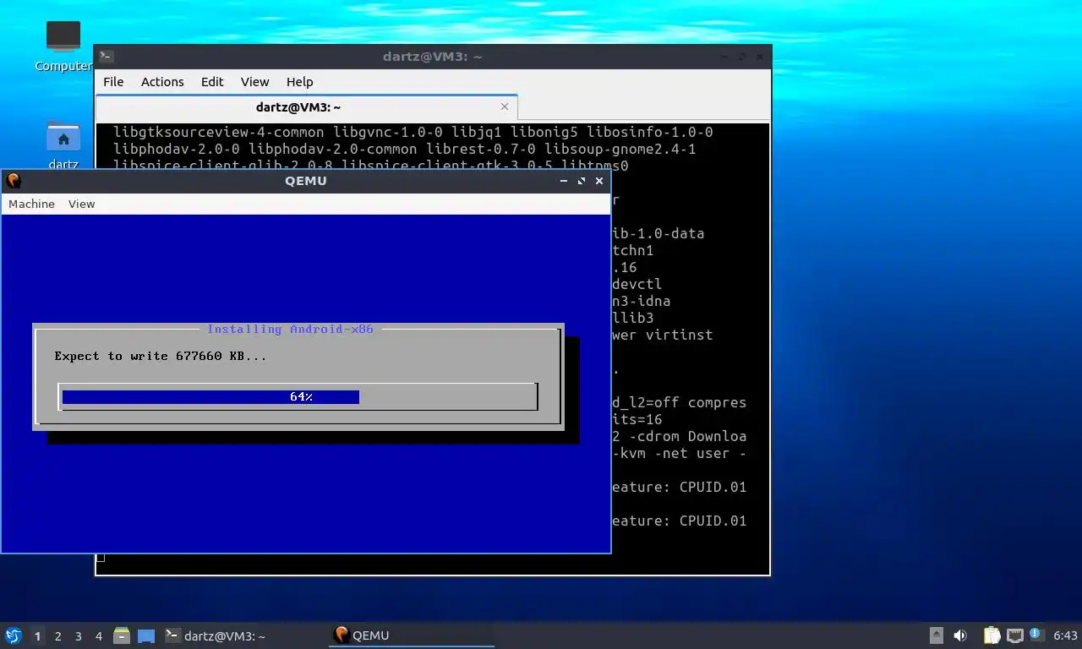Image resolution: width=1082 pixels, height=649 pixels.
Task: Click '-kvm -net user -' text in terminal
Action: click(x=679, y=453)
